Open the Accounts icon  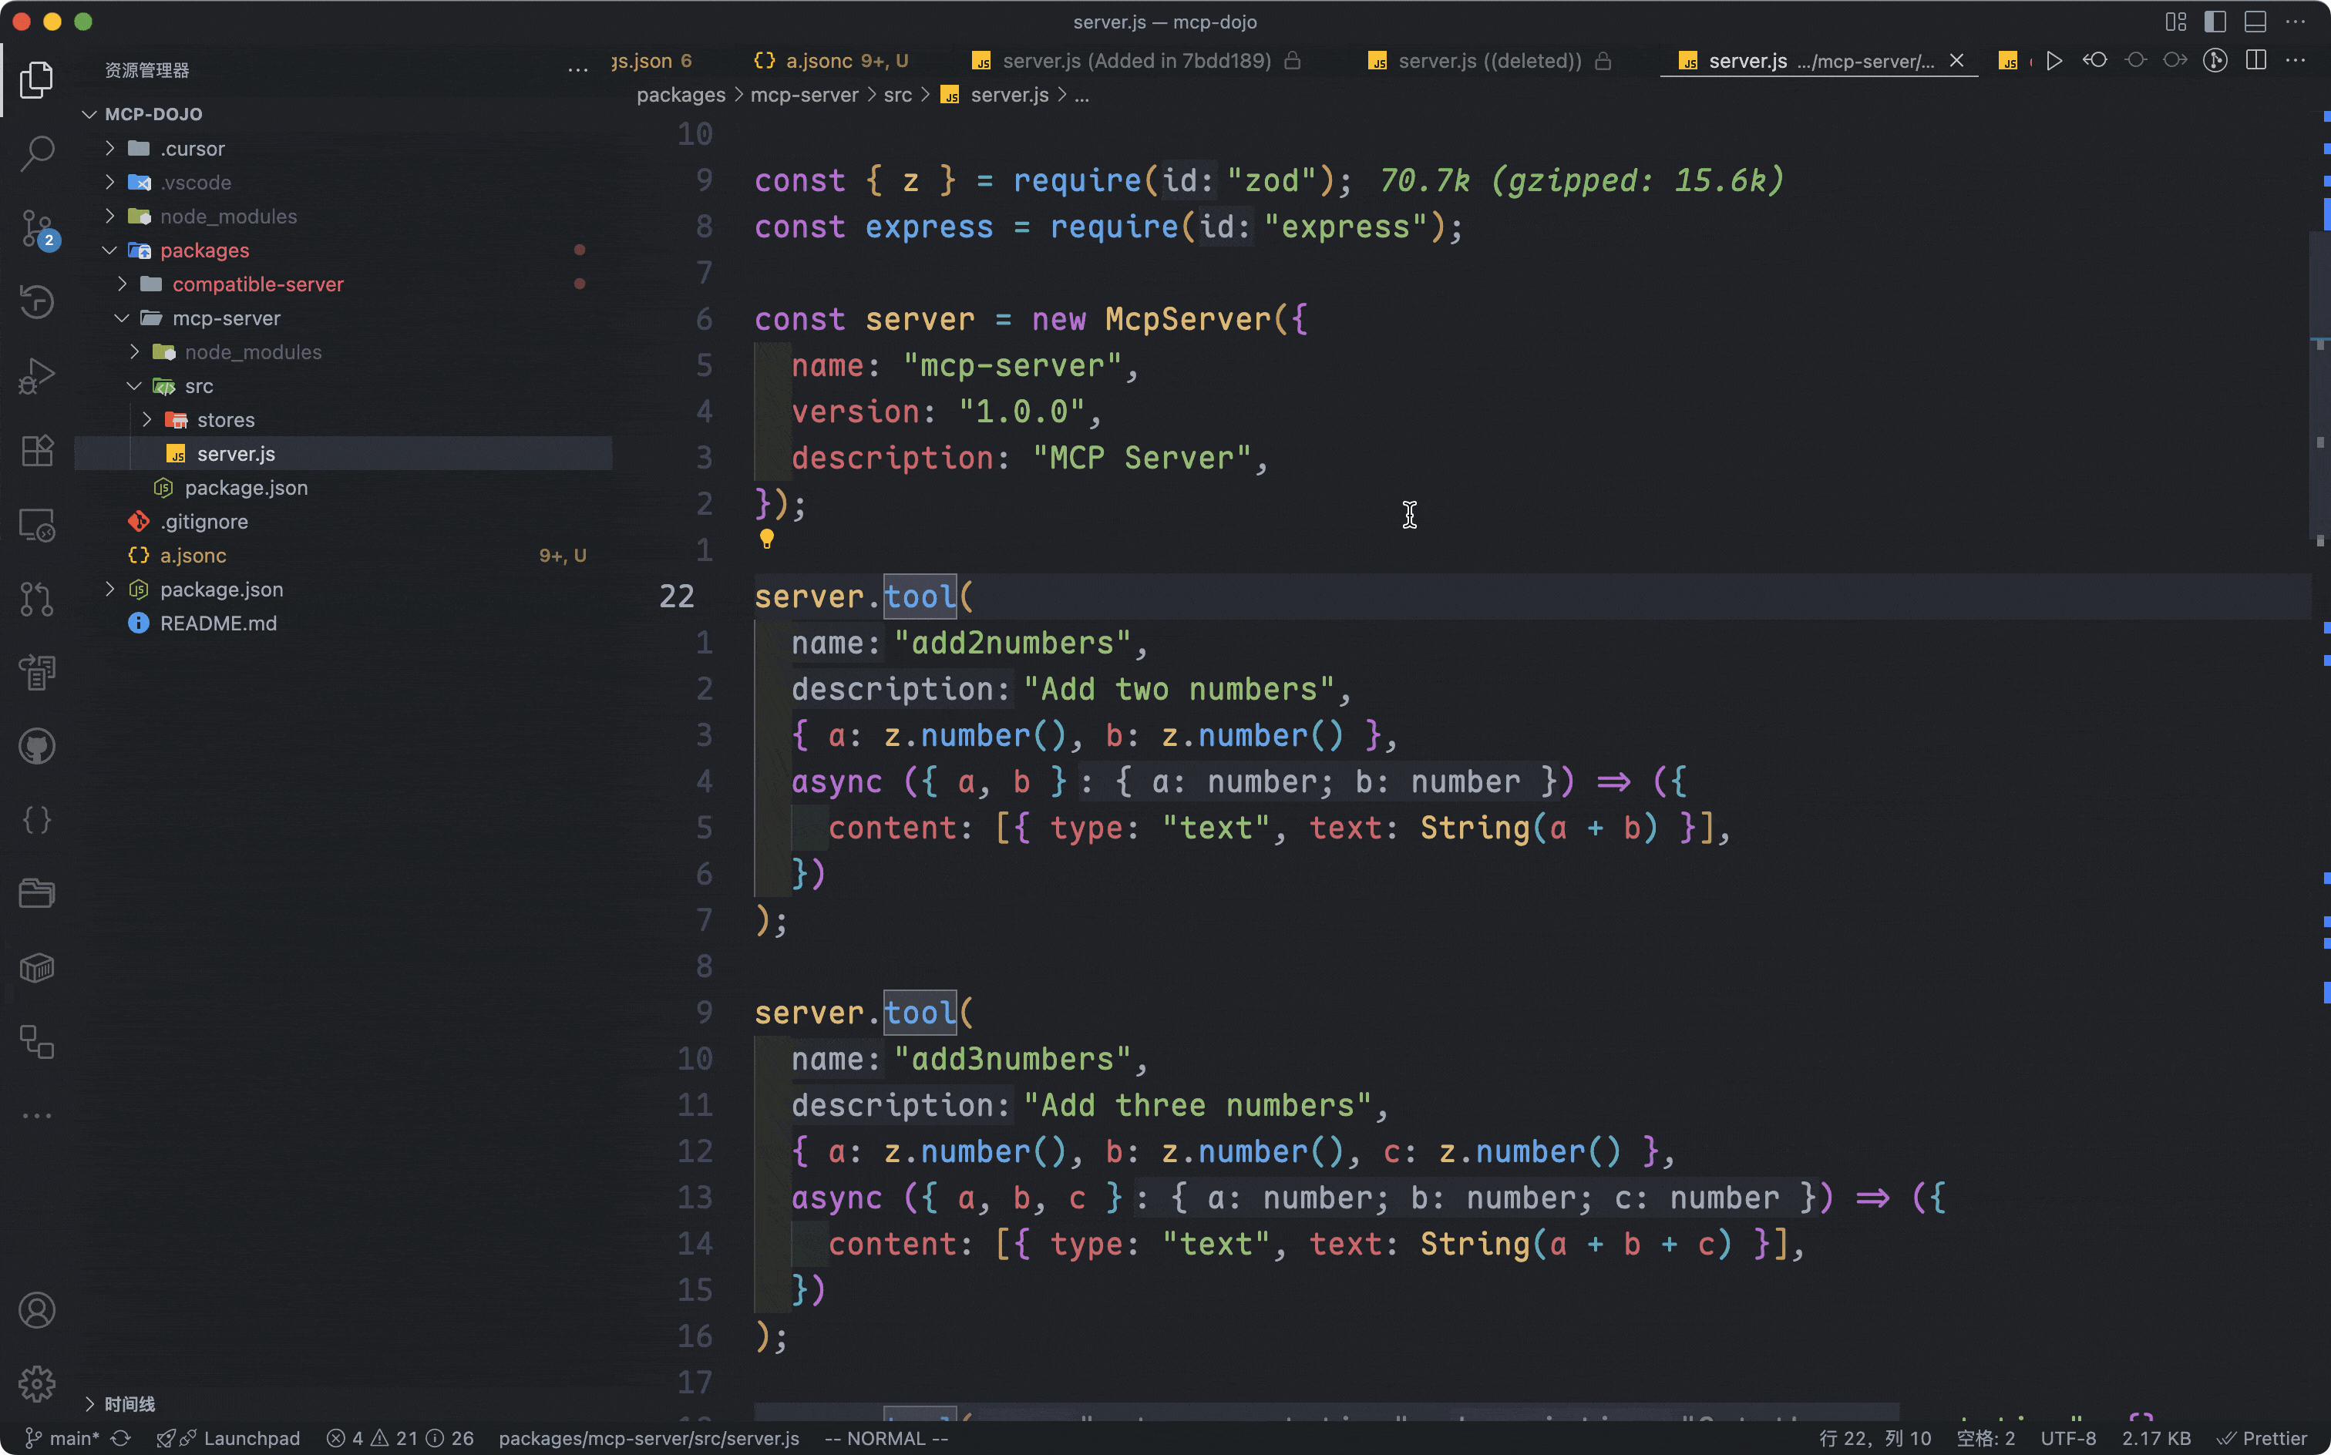pos(36,1311)
